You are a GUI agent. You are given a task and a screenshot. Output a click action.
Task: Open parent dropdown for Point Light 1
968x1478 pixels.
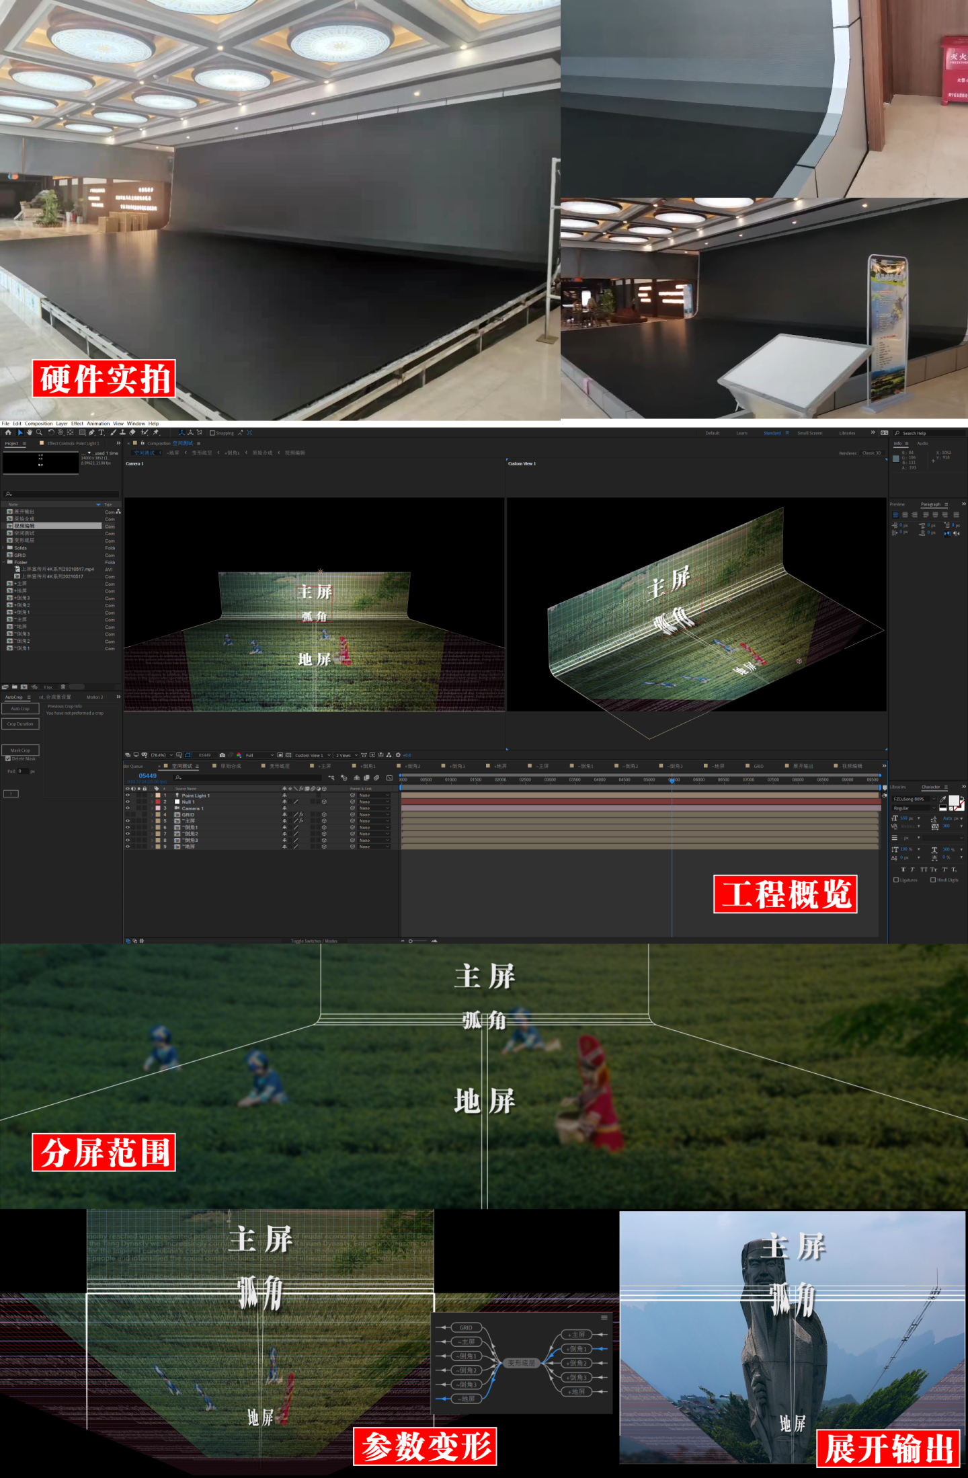pos(374,795)
